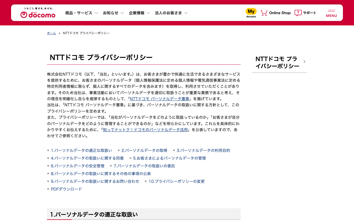Click the chevron beside sidebar プライバシーポリシー
354x221 pixels.
(304, 62)
